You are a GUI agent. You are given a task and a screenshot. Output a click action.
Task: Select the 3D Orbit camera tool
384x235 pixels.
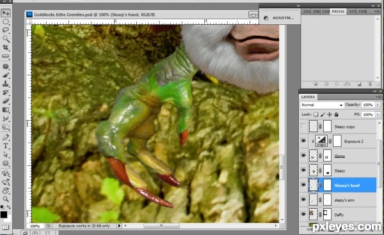[x=6, y=182]
